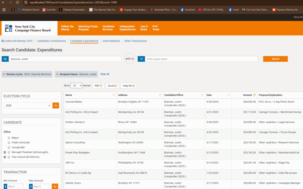Open the Free YouTube Trans... bookmark
The width and height of the screenshot is (303, 189).
(x=255, y=10)
